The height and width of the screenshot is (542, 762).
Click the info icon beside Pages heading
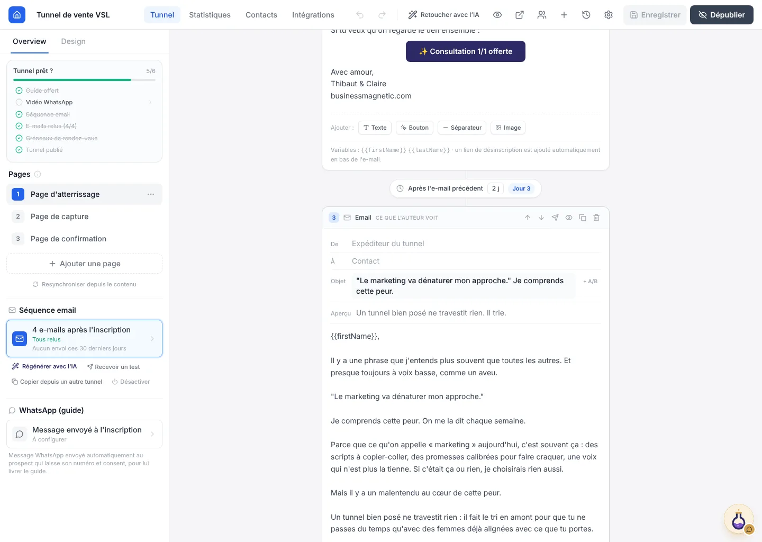point(38,174)
